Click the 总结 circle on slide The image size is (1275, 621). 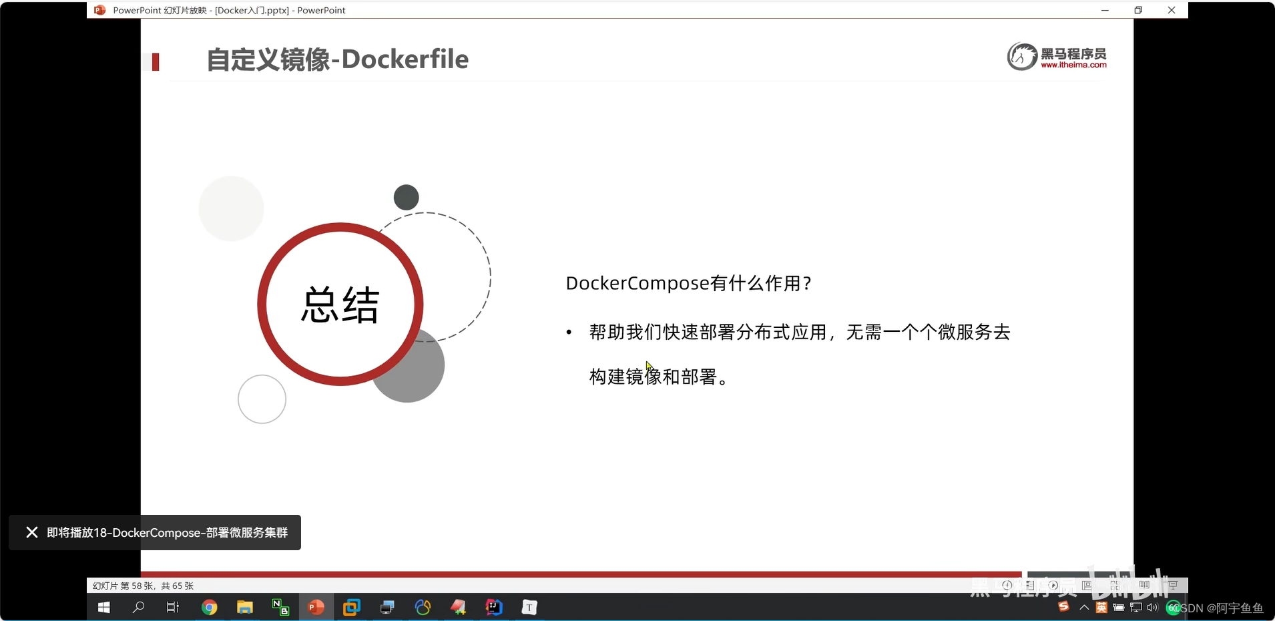pyautogui.click(x=340, y=304)
